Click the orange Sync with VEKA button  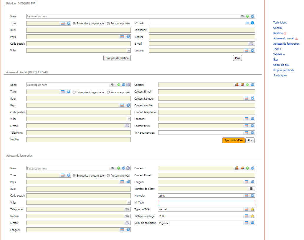point(233,140)
